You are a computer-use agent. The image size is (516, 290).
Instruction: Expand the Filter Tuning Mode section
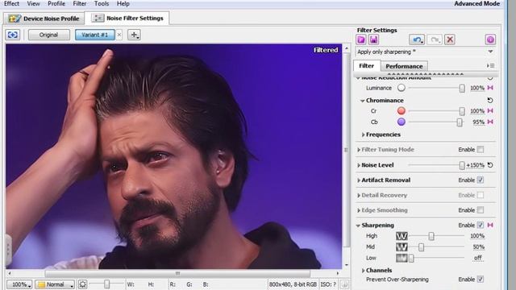[x=359, y=150]
